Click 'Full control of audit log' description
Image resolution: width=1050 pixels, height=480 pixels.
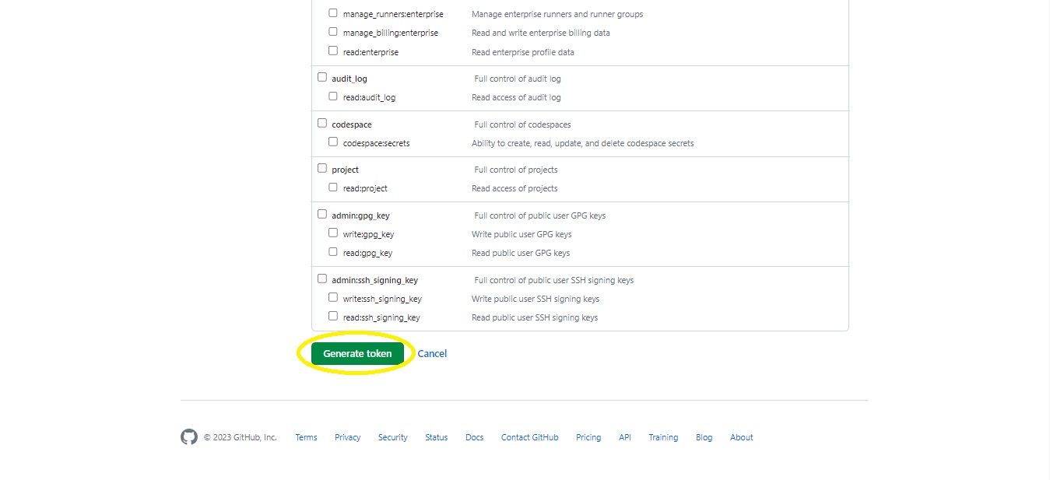518,79
